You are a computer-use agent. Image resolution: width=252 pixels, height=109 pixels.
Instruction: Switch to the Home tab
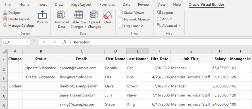24,5
